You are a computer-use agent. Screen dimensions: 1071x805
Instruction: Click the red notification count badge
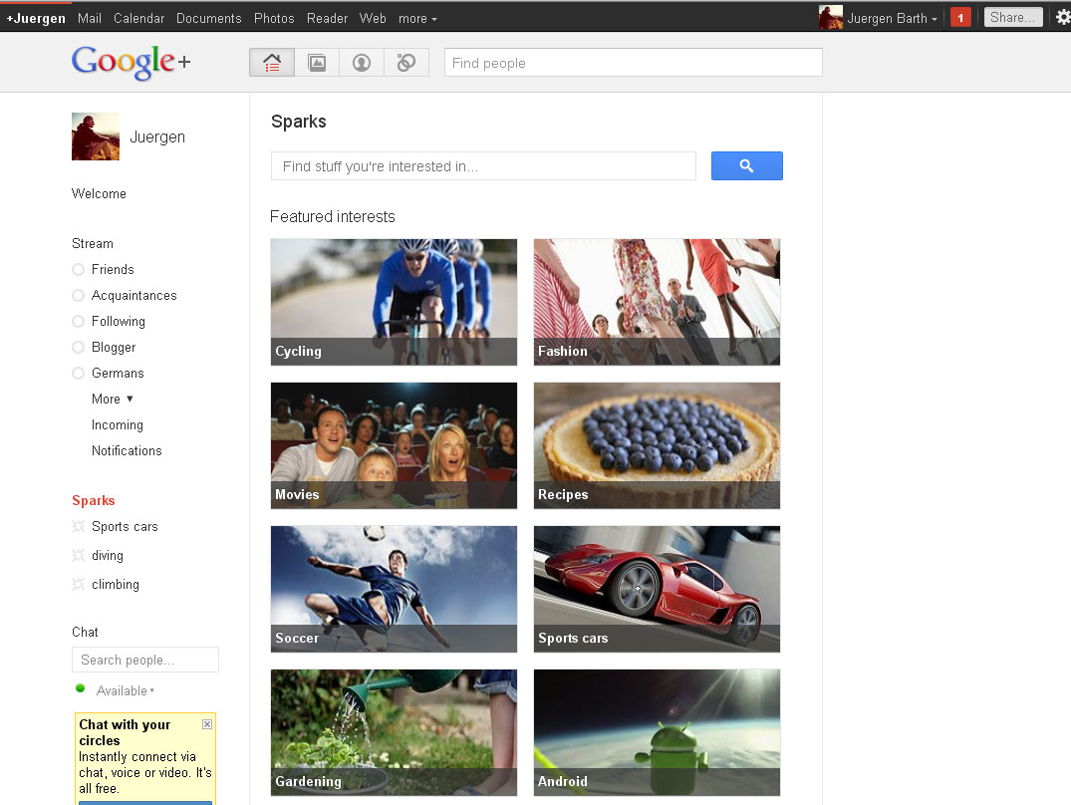pyautogui.click(x=960, y=18)
